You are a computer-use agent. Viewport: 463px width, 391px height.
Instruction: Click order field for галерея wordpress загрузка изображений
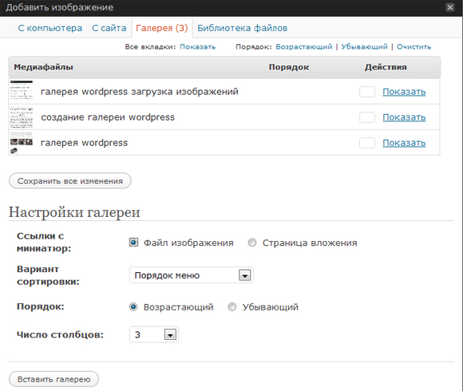(367, 92)
